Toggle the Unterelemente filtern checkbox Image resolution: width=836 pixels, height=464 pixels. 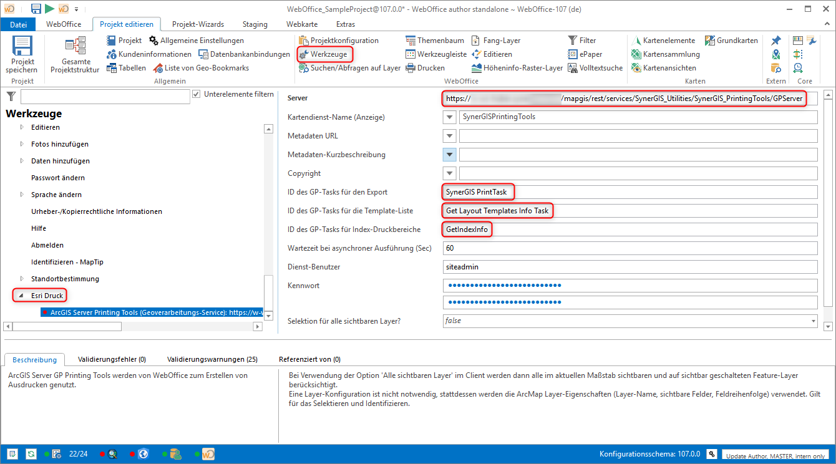tap(197, 94)
